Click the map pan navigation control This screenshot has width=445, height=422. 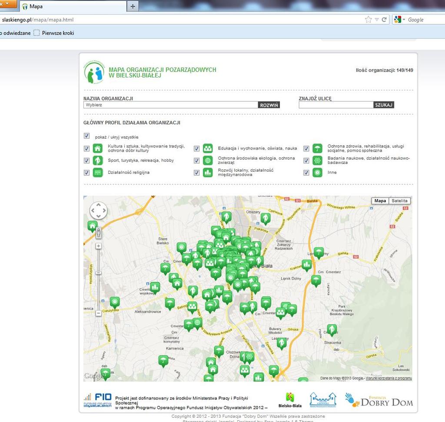pos(99,210)
